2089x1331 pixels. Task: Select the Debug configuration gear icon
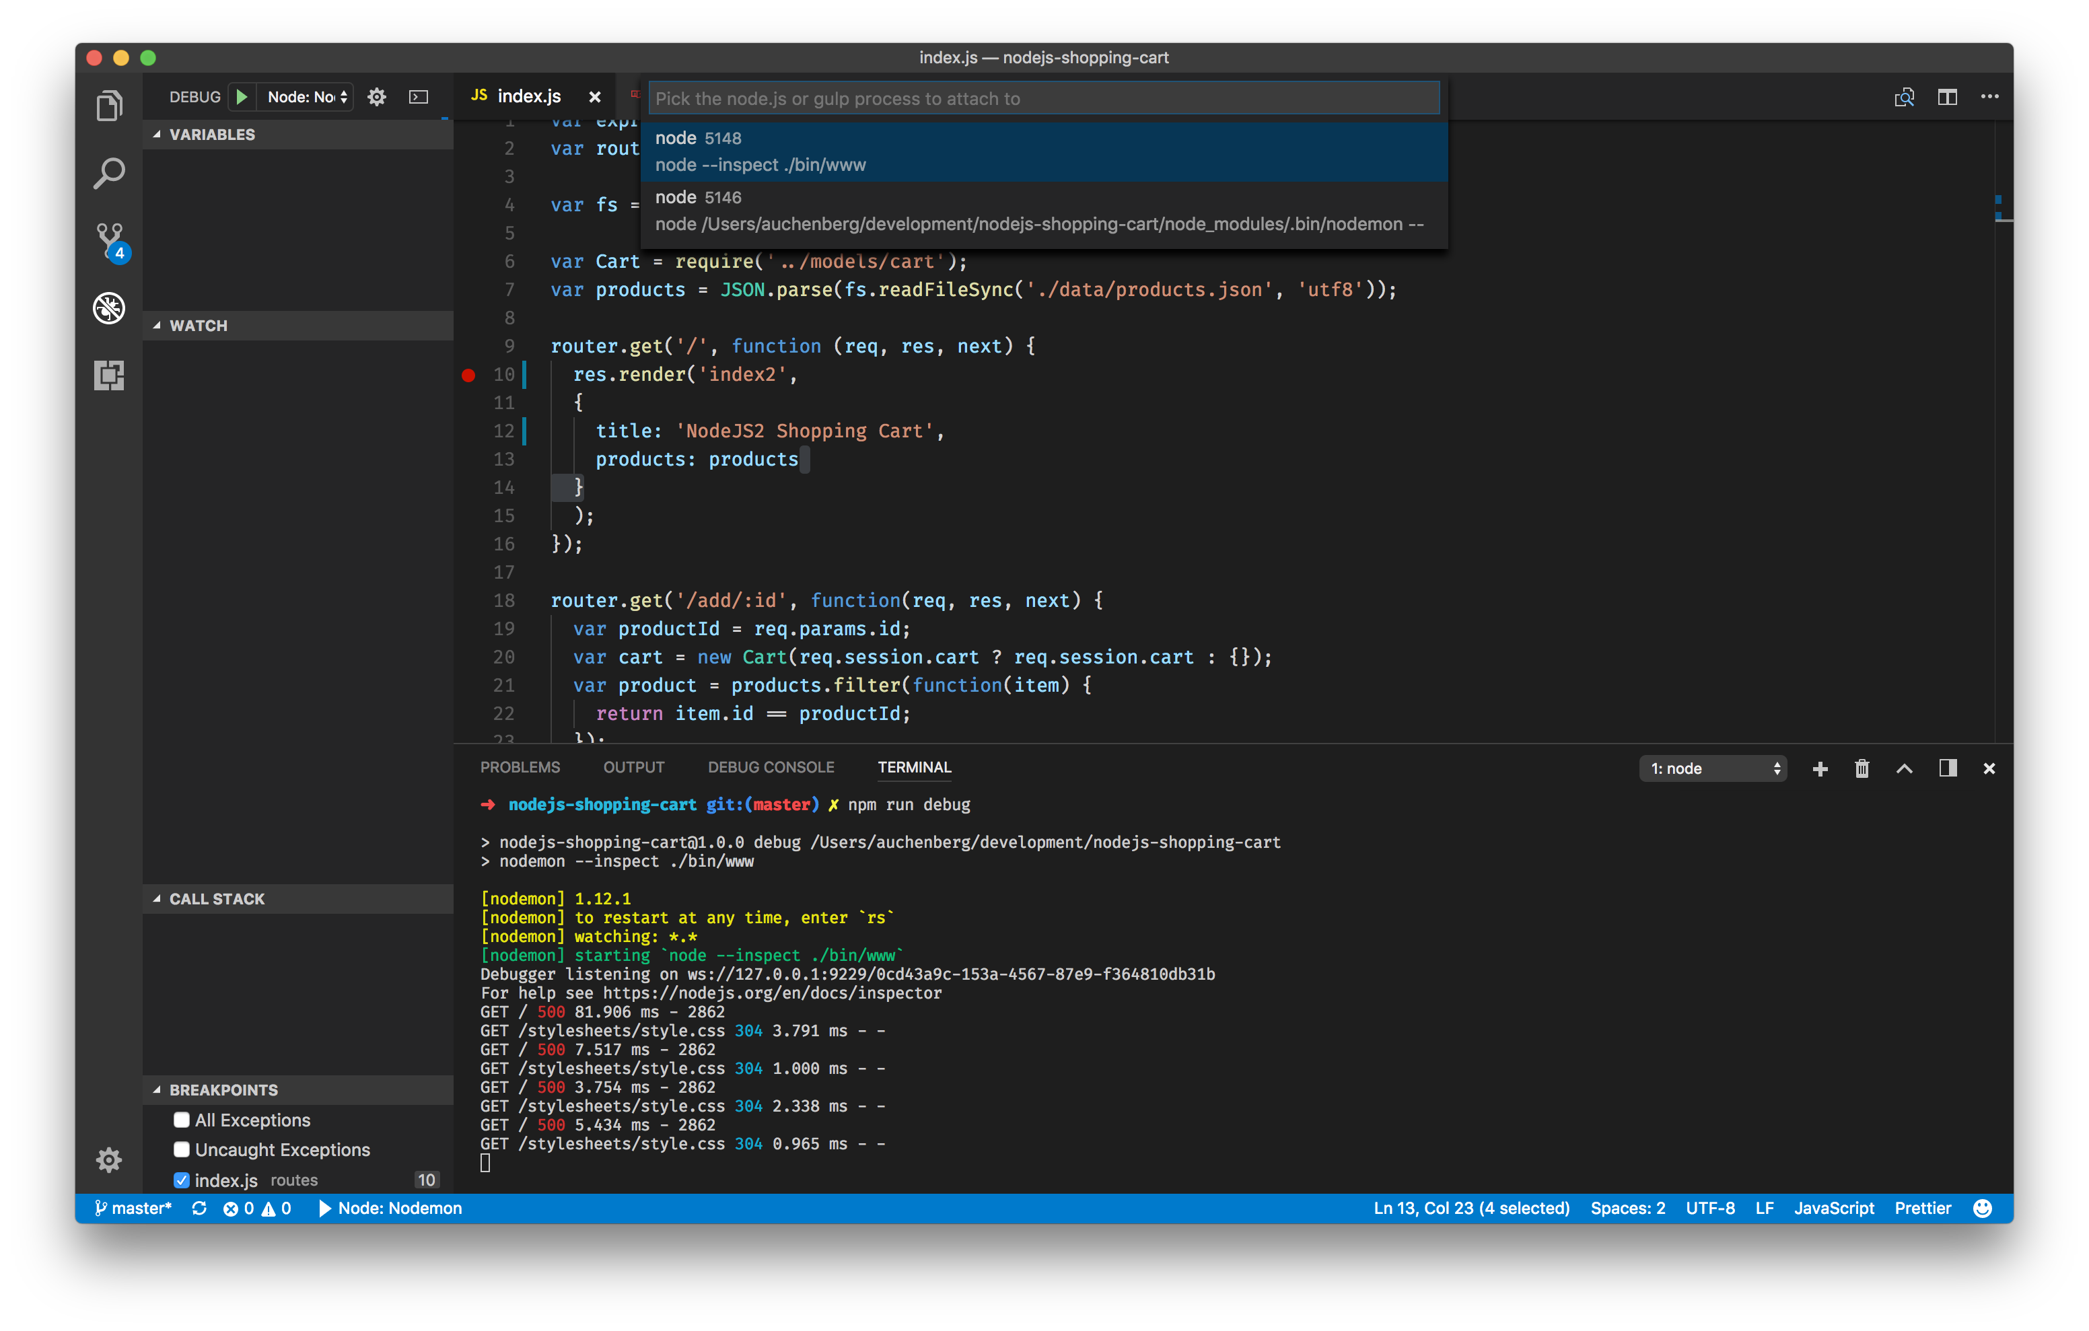[x=379, y=96]
